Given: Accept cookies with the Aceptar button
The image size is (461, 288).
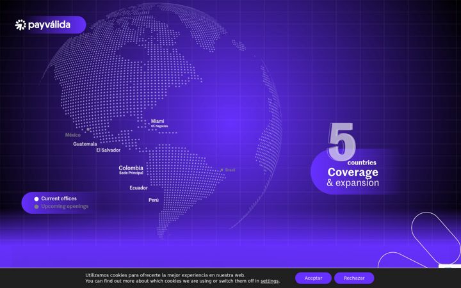Looking at the screenshot, I should click(313, 278).
